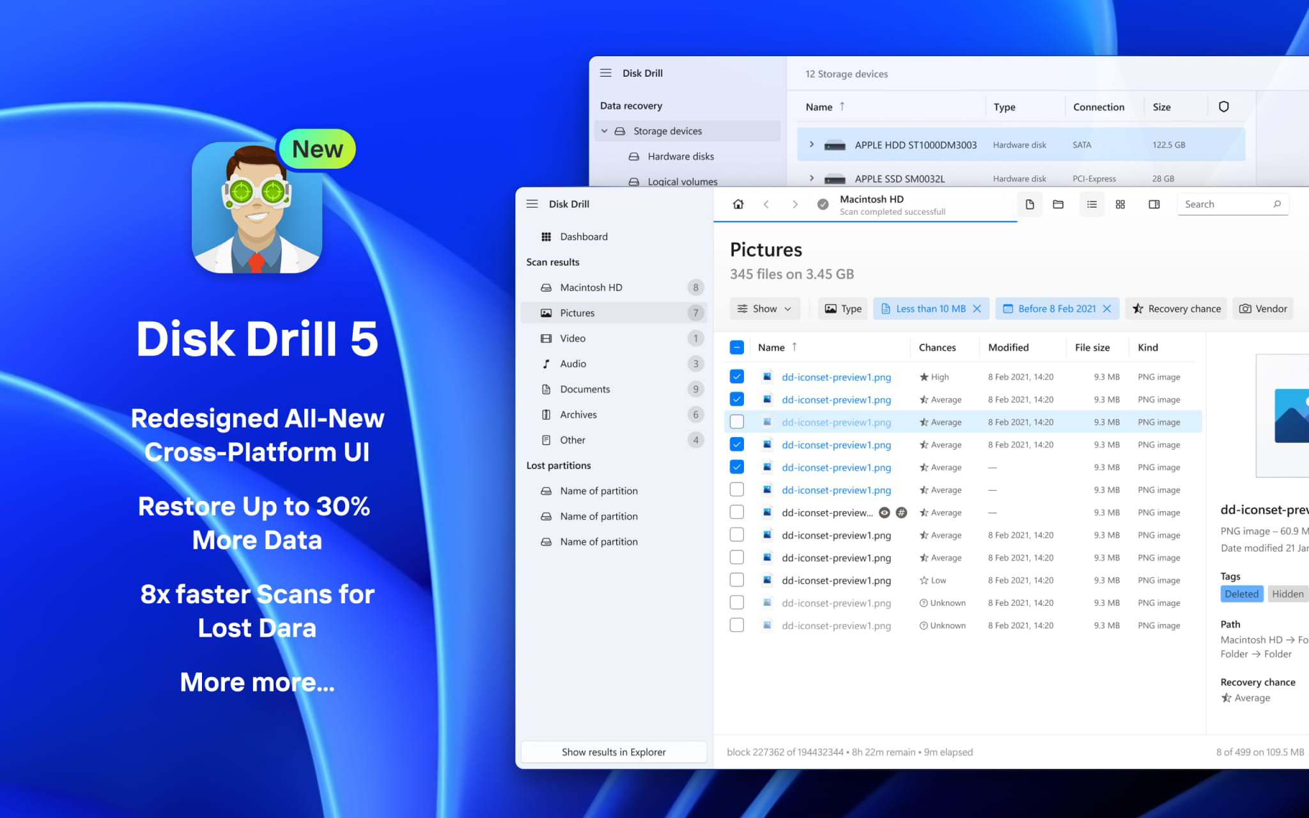Collapse Storage devices tree in back window
Screen dimensions: 1309x818
(604, 131)
